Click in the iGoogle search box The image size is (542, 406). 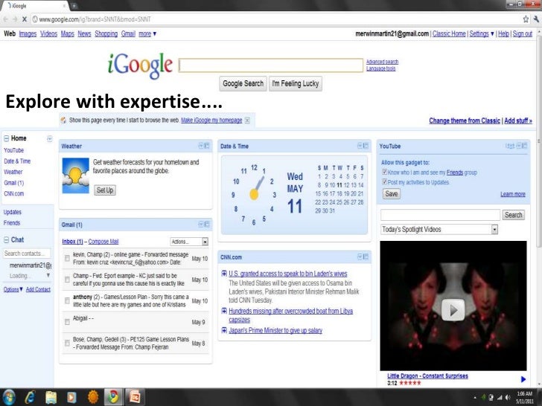point(271,65)
